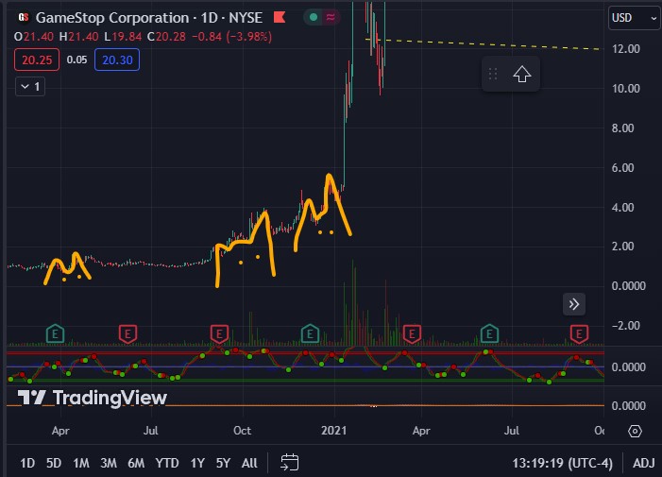Open the go-to-date calendar icon

coord(290,463)
